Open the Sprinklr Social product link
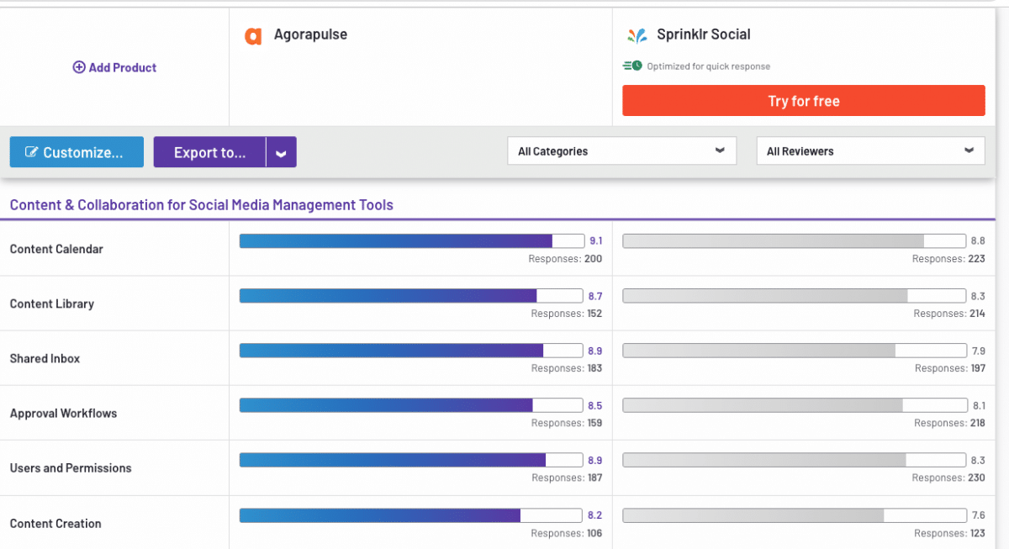The width and height of the screenshot is (1009, 549). point(704,34)
